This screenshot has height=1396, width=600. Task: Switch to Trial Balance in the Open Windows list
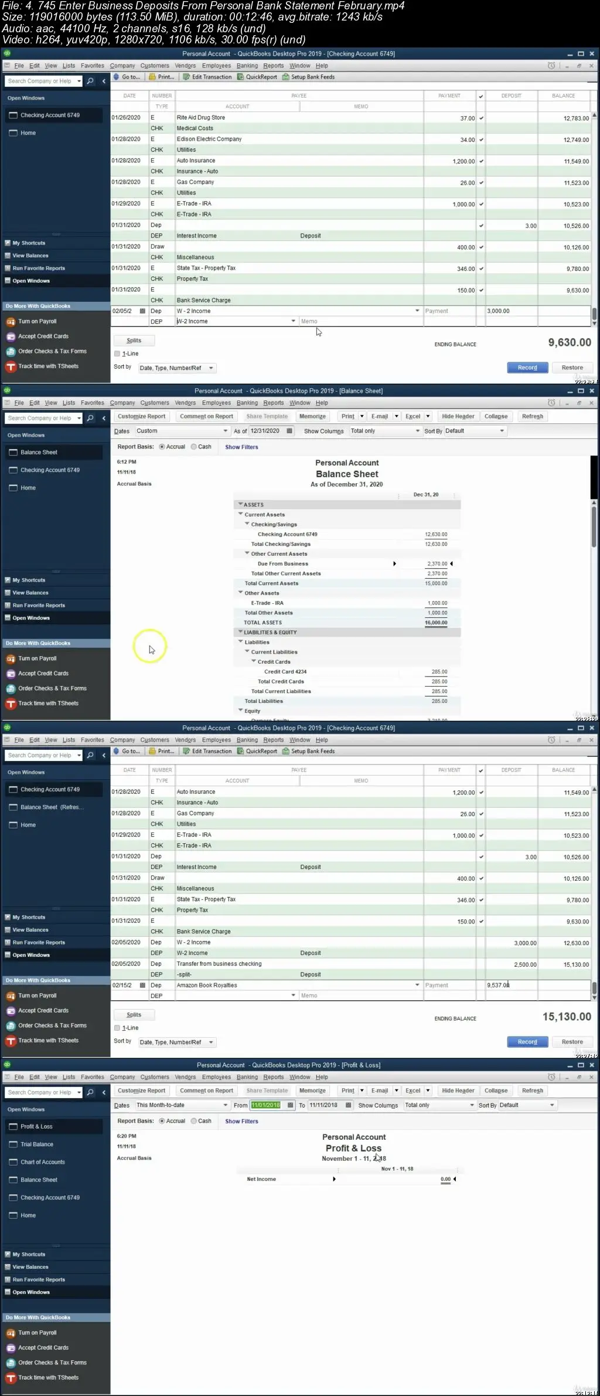pos(37,1144)
